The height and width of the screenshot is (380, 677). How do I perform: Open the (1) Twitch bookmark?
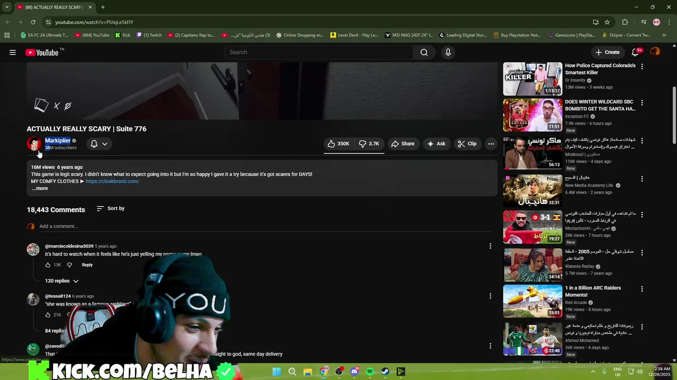tap(149, 35)
